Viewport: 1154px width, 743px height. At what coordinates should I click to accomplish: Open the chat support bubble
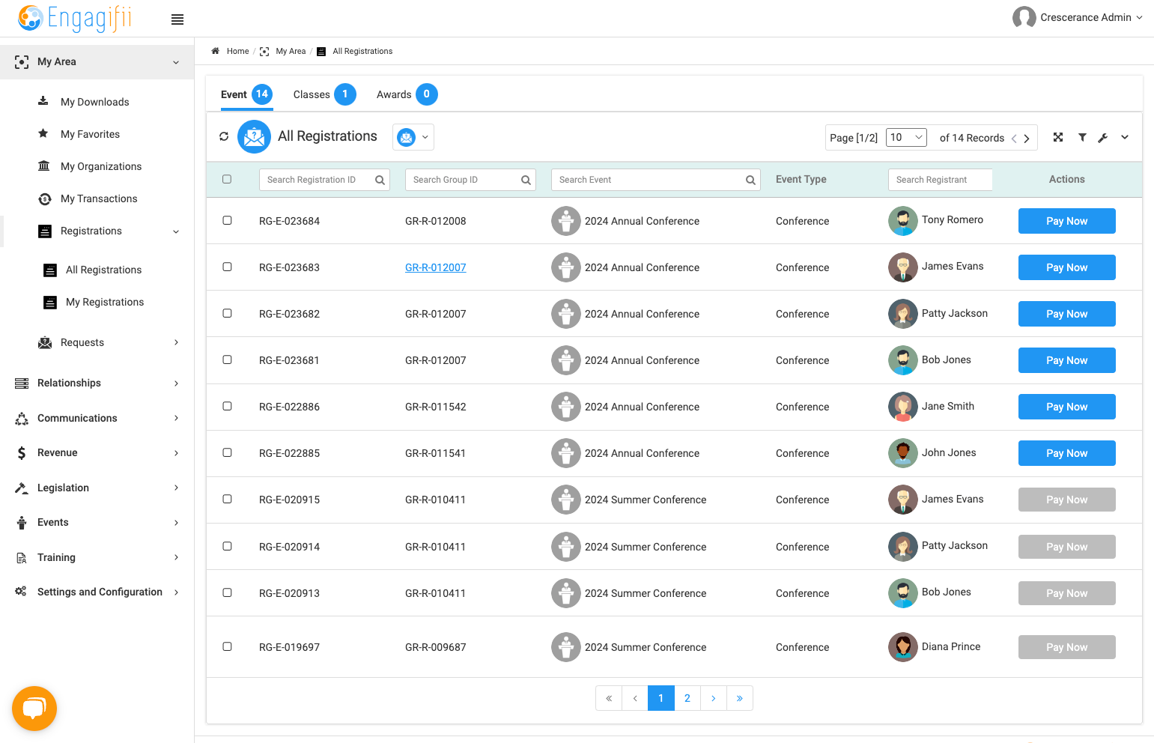pyautogui.click(x=34, y=708)
